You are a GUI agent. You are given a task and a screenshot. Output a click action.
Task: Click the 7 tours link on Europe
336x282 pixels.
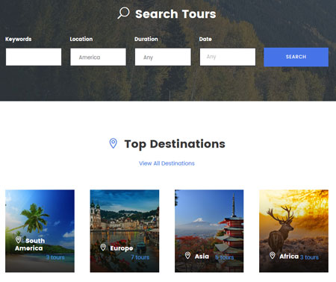(x=140, y=257)
